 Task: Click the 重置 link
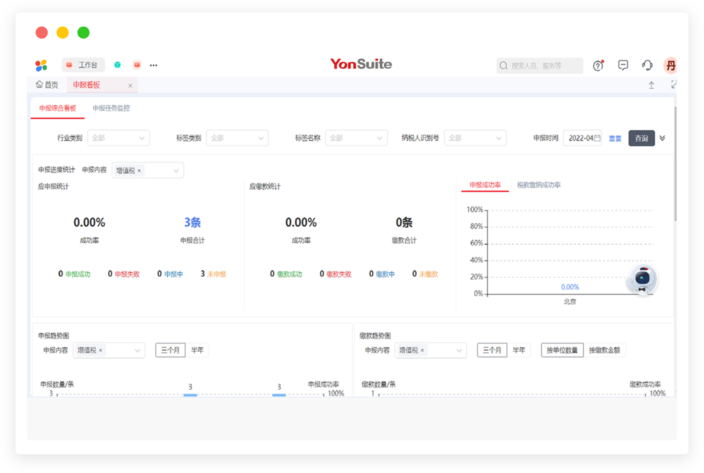(x=615, y=138)
